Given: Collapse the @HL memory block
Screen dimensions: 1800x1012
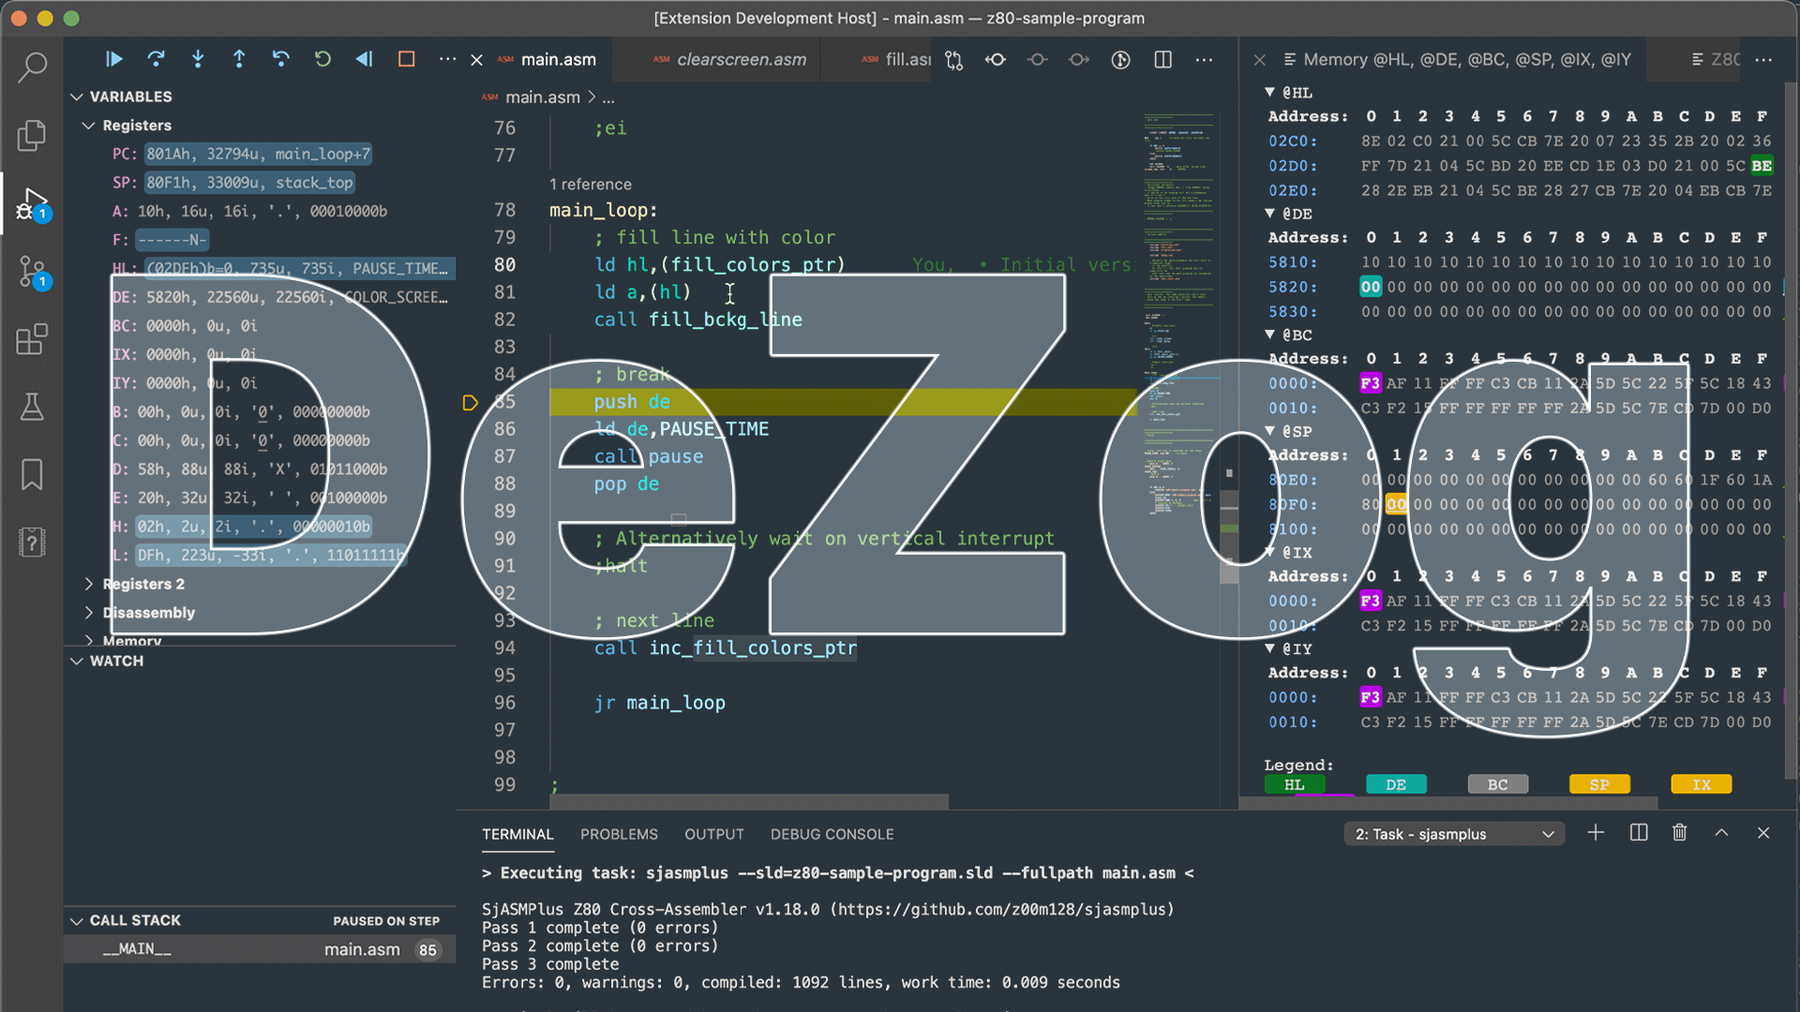Looking at the screenshot, I should pos(1269,92).
